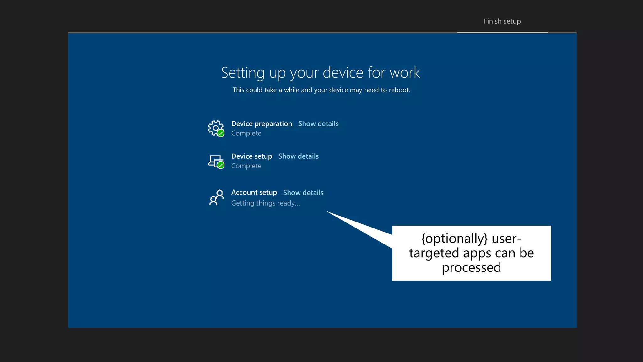Show details for Device preparation

click(318, 123)
